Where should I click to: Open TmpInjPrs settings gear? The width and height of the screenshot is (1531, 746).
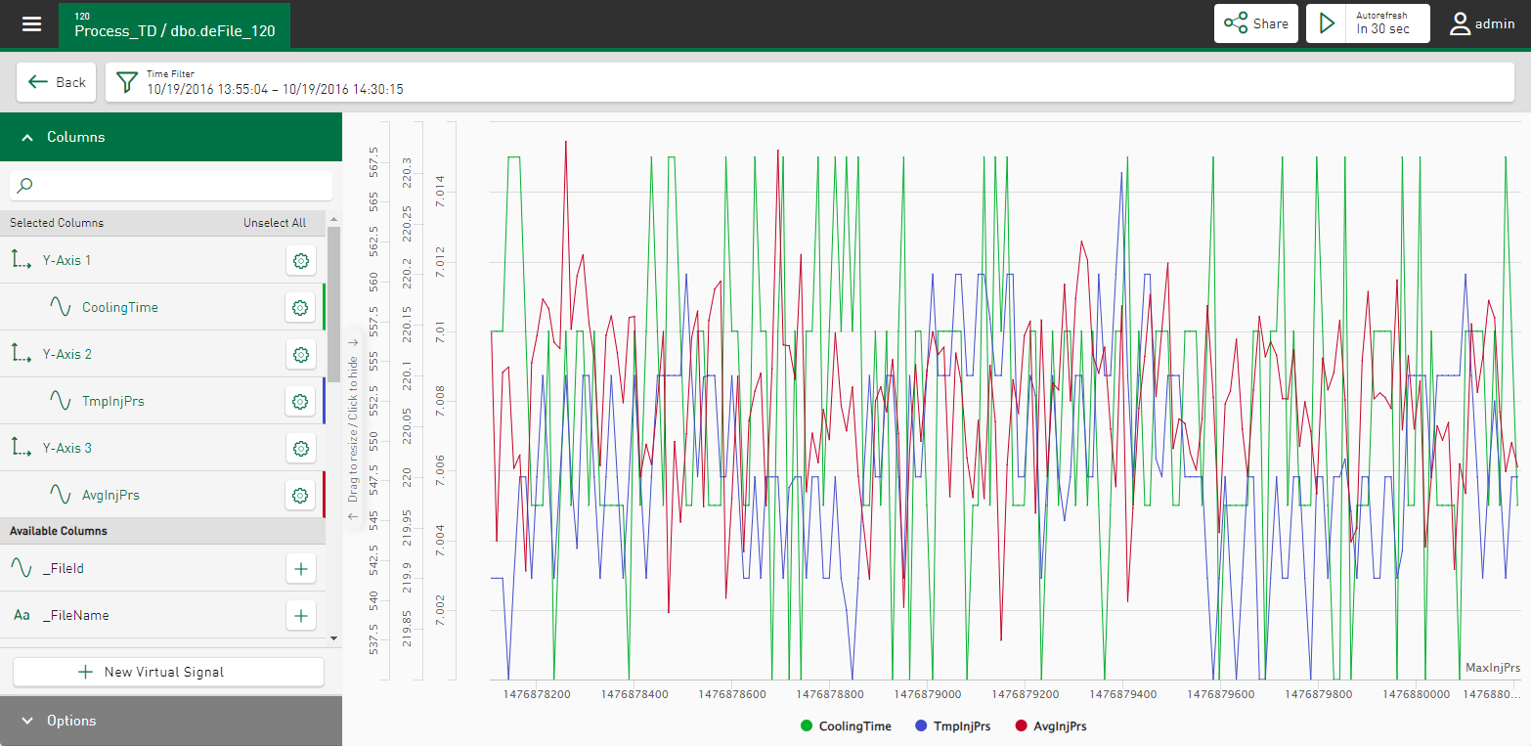coord(300,401)
